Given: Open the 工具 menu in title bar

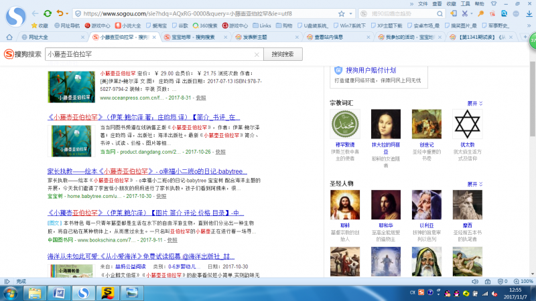Looking at the screenshot, I should (466, 3).
